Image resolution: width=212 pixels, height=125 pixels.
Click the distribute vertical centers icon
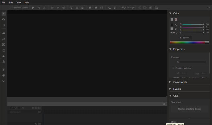[77, 8]
